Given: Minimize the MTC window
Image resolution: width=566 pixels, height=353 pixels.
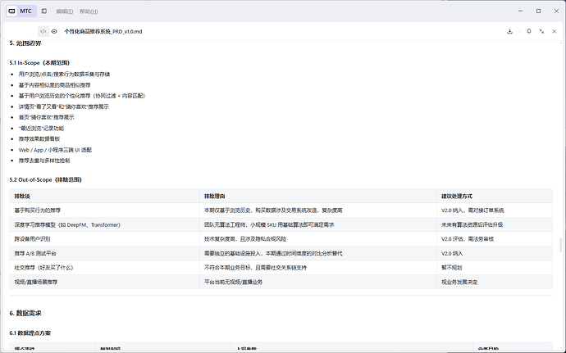Looking at the screenshot, I should [520, 11].
